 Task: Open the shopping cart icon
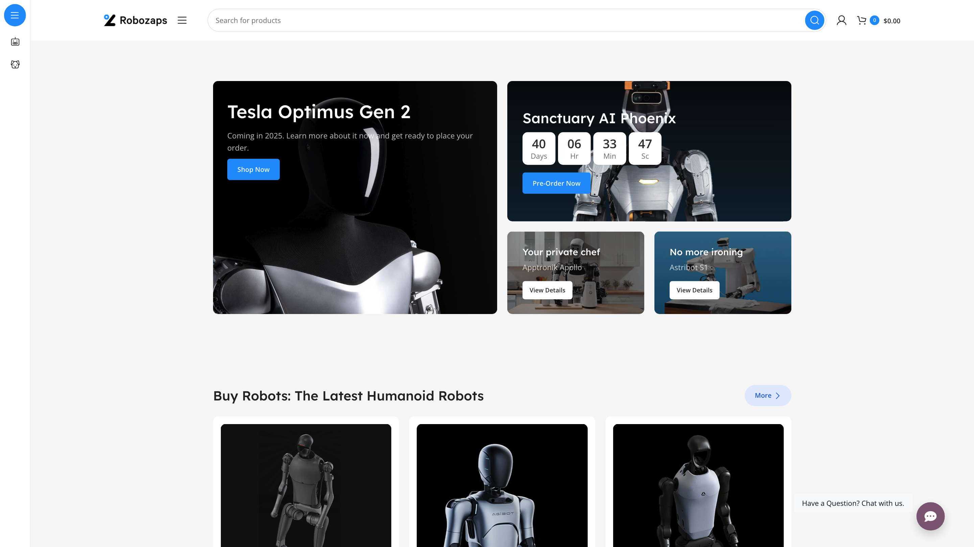tap(862, 20)
